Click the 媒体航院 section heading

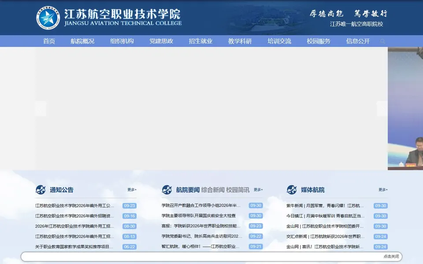tap(313, 190)
